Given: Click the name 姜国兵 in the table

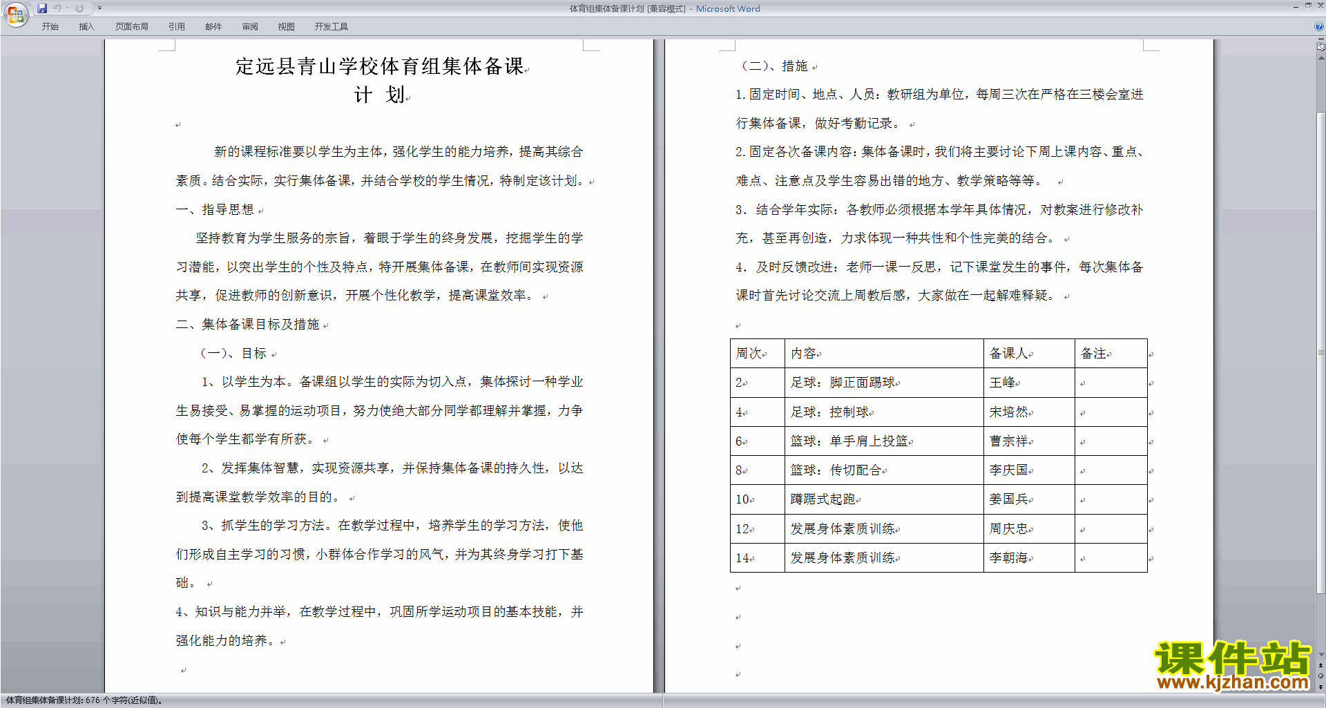Looking at the screenshot, I should coord(1009,499).
